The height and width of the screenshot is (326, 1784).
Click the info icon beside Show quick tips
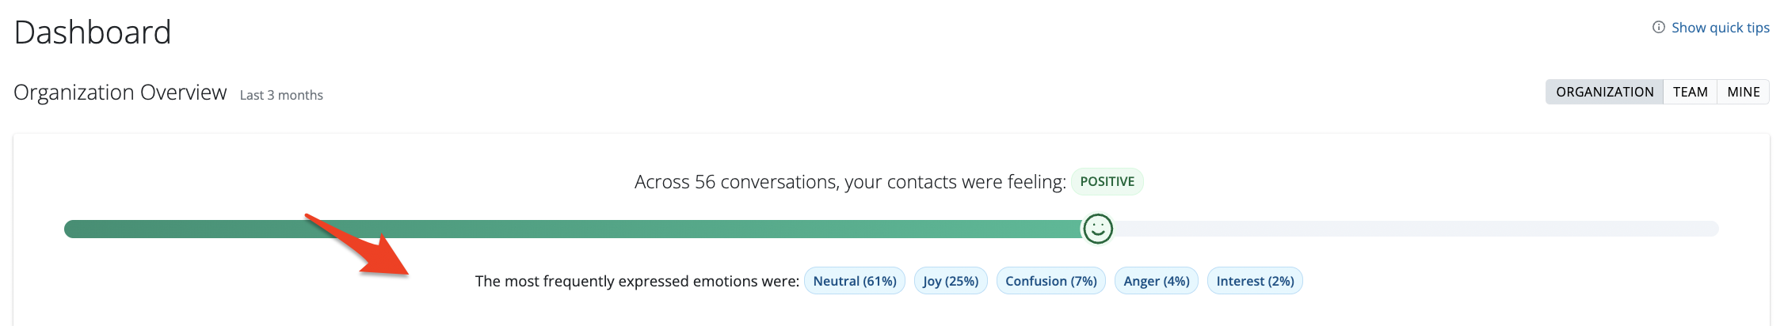[x=1658, y=28]
